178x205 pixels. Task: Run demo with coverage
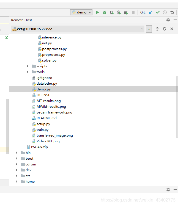coord(112,12)
